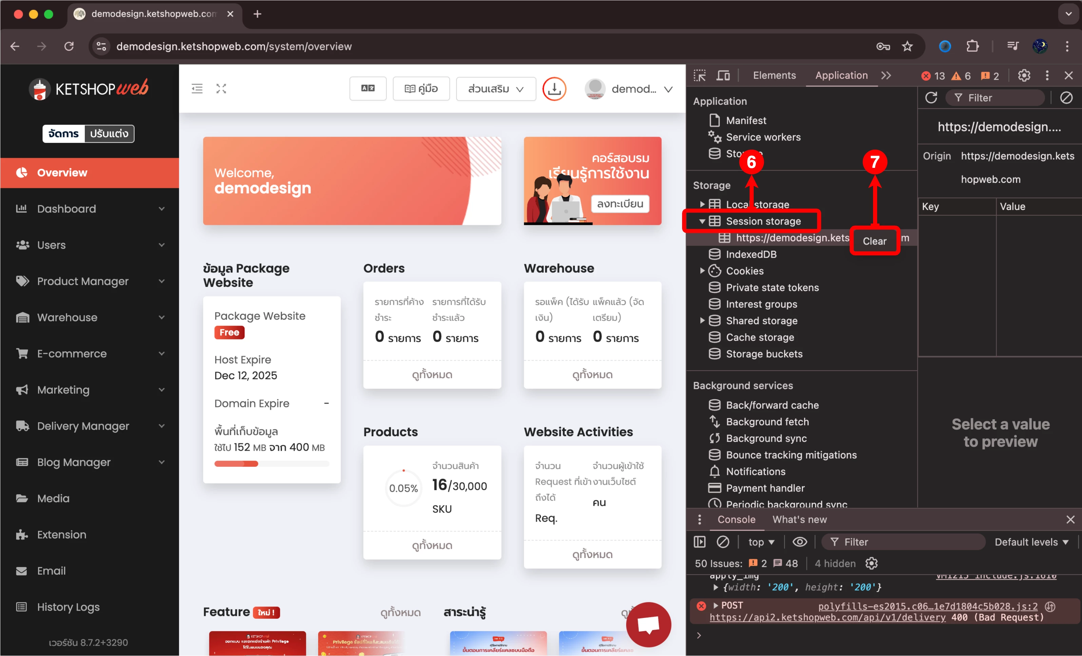Click ดูทั้งหมด under Warehouse card
1082x656 pixels.
592,374
